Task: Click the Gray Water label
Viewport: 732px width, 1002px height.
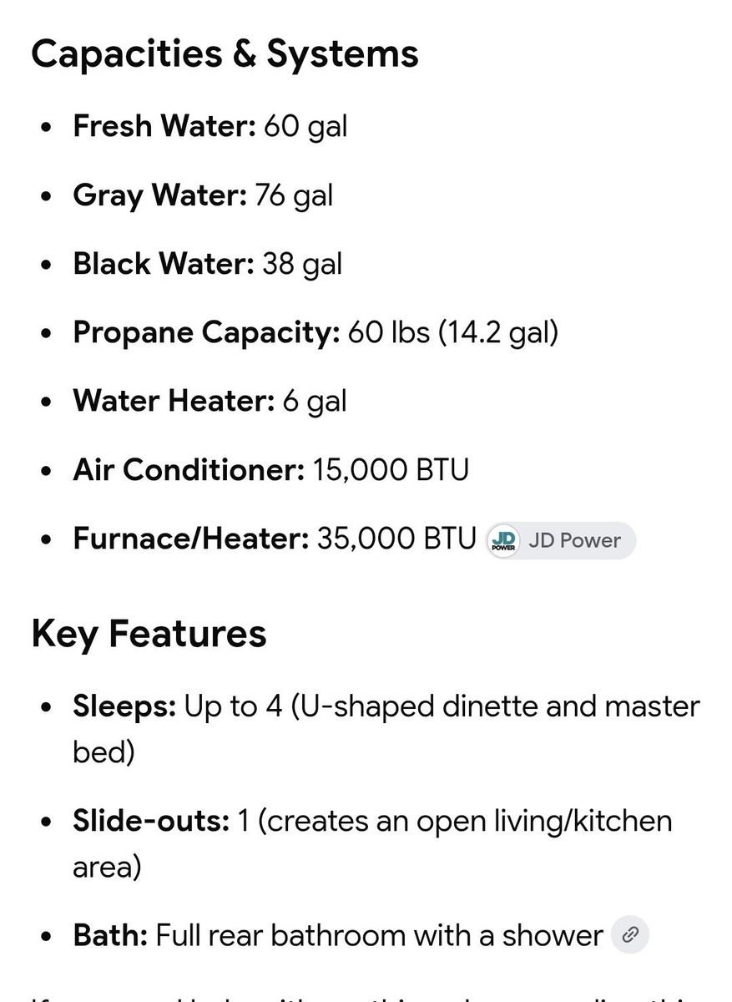Action: point(160,195)
